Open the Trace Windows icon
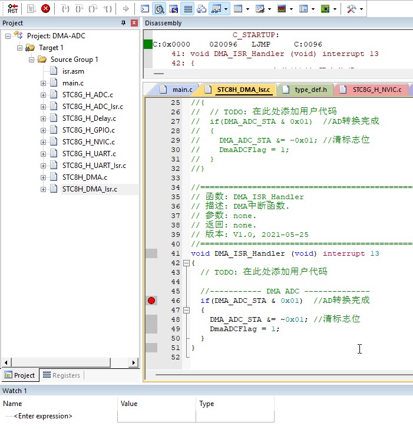413x429 pixels. [303, 9]
